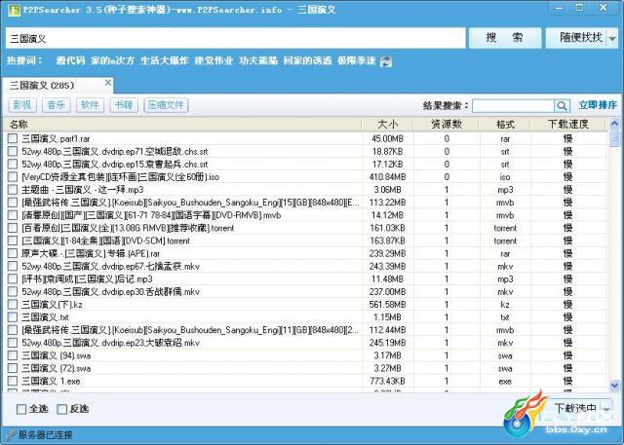Viewport: 624px width, 445px height.
Task: Filter results by 书籍
Action: (x=124, y=105)
